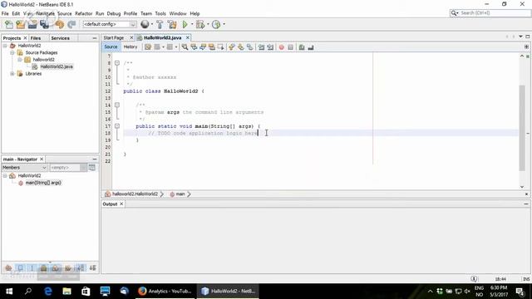Select main(String[] args) in Navigator
The width and height of the screenshot is (532, 299).
point(43,183)
